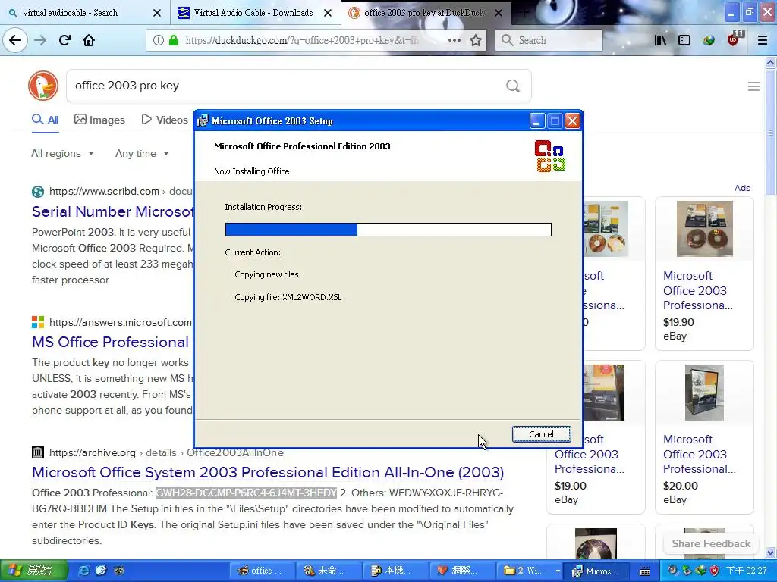Open the $19.90 eBay Office 2003 thumbnail
This screenshot has height=582, width=777.
click(x=705, y=229)
